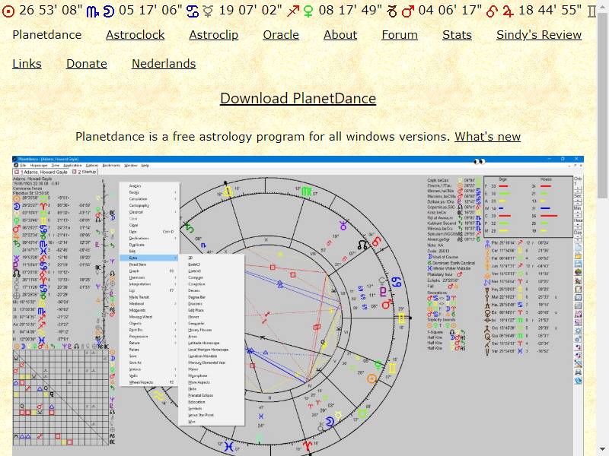Switch to the Nederlands version
Image resolution: width=609 pixels, height=456 pixels.
click(164, 64)
